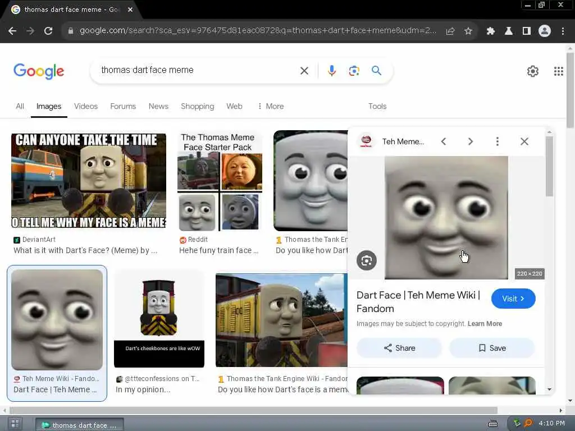The height and width of the screenshot is (431, 575).
Task: Share the selected image
Action: coord(399,348)
